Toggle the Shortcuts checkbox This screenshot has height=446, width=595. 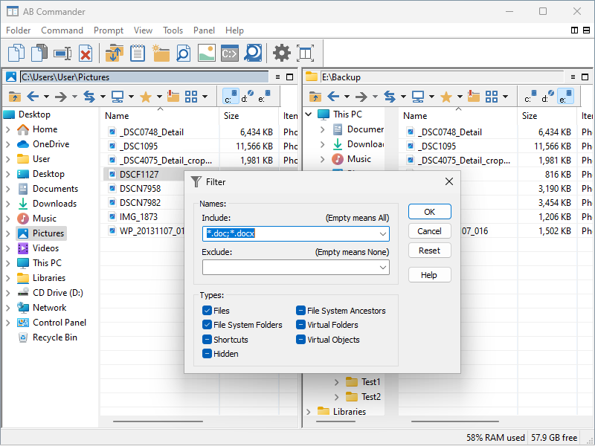click(x=207, y=340)
